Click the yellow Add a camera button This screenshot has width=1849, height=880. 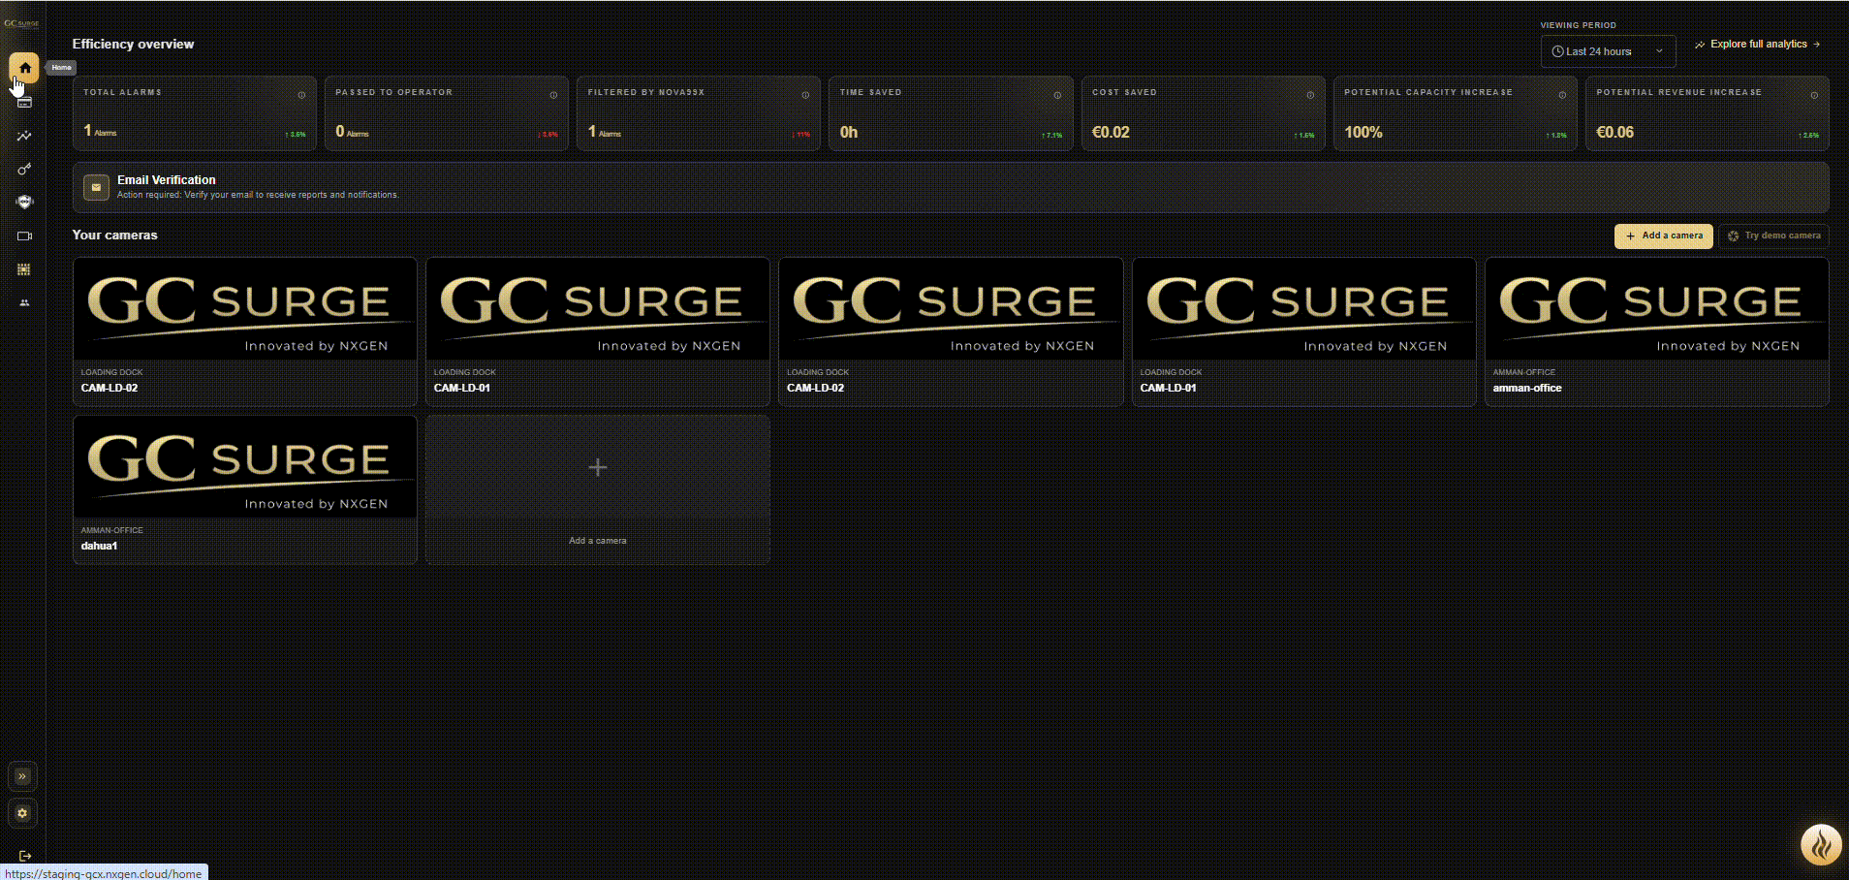tap(1663, 236)
